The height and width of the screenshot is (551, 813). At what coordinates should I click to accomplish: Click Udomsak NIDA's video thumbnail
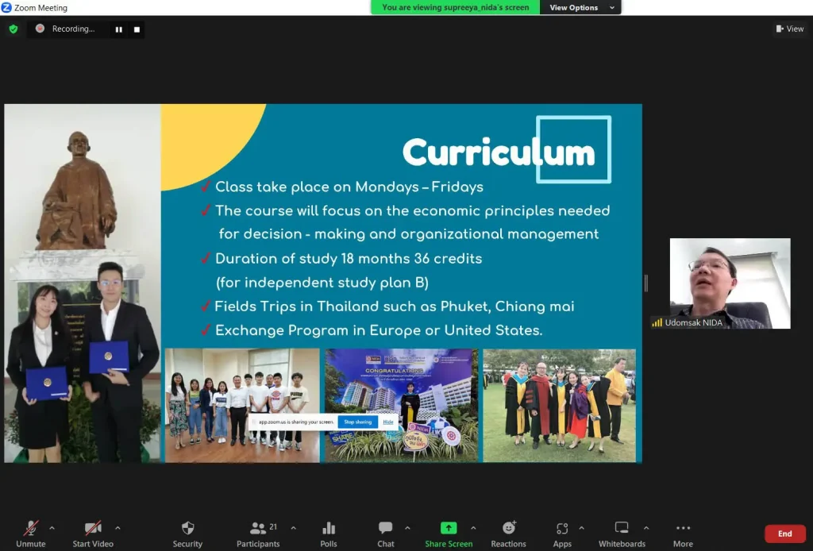730,283
